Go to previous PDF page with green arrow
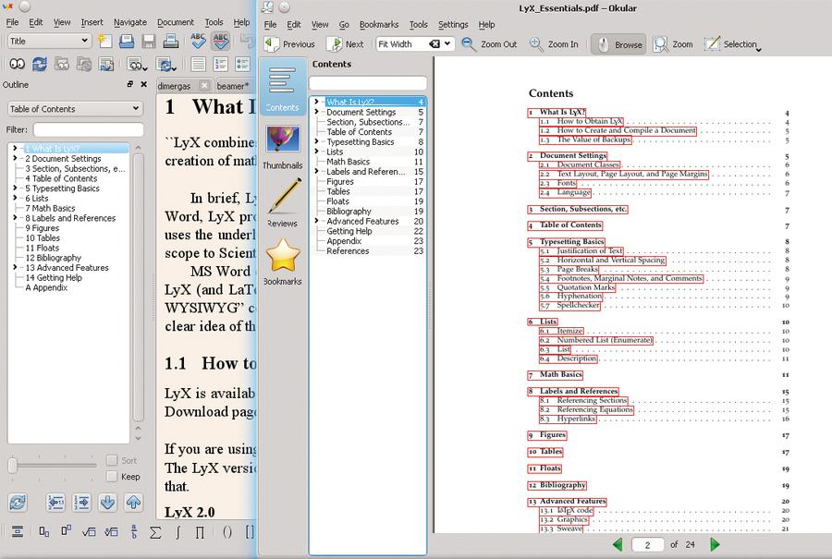Image resolution: width=832 pixels, height=559 pixels. (x=618, y=544)
